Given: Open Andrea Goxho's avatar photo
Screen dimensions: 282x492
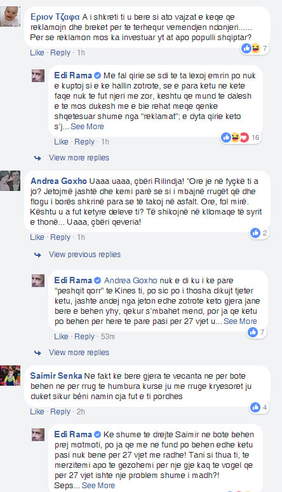Looking at the screenshot, I should point(10,181).
